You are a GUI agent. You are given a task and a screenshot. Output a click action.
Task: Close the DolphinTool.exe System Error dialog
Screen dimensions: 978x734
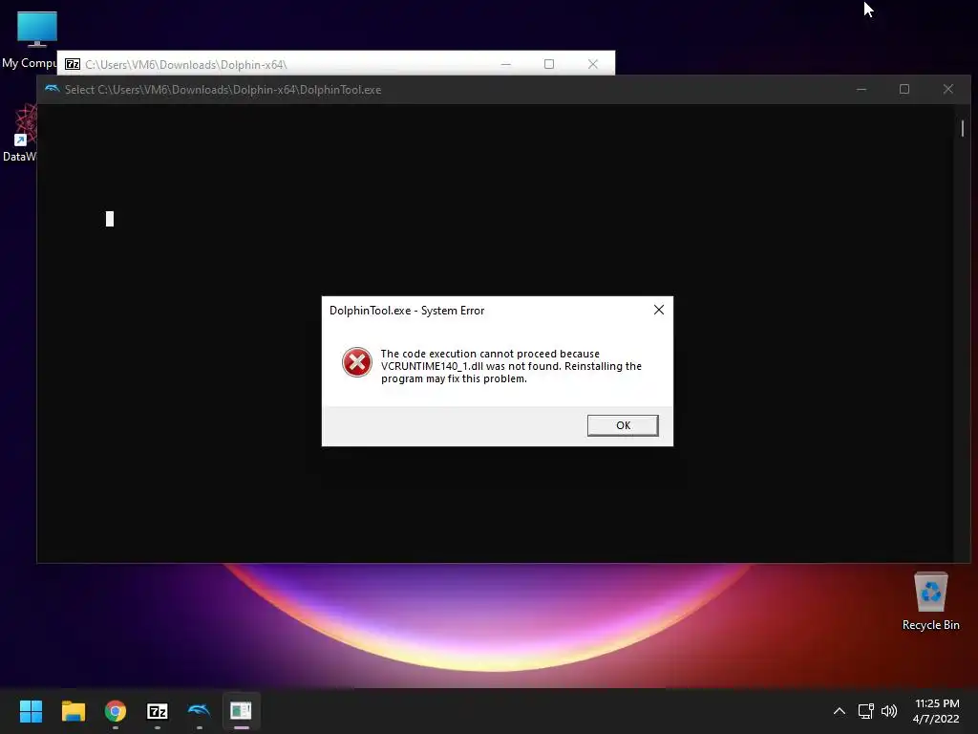coord(659,310)
